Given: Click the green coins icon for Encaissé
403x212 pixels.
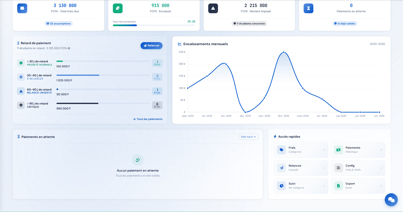Looking at the screenshot, I should (118, 8).
